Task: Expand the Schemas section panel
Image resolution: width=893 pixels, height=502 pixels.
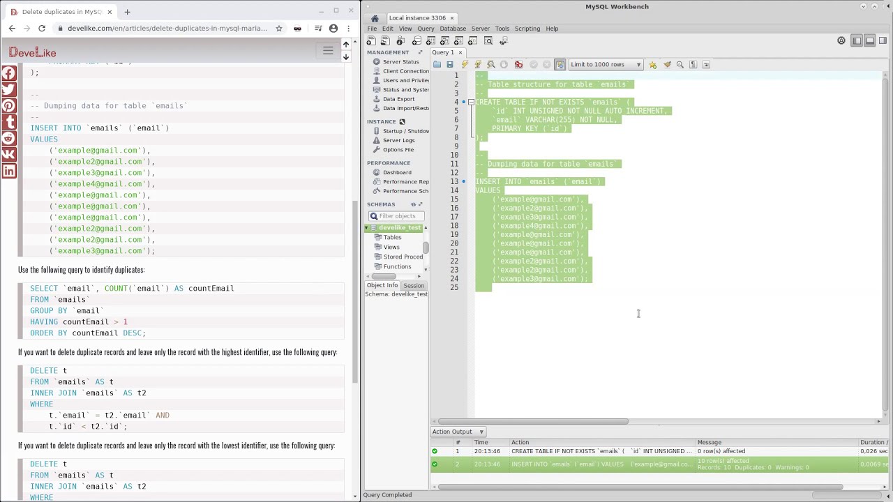Action: click(x=420, y=204)
